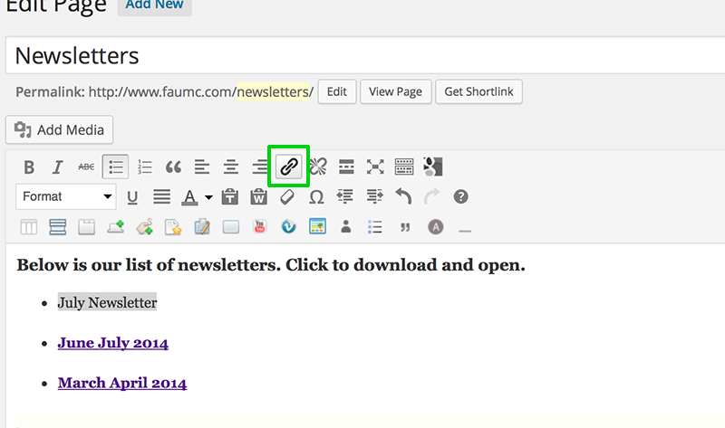Toggle italic formatting
The height and width of the screenshot is (428, 725).
(57, 167)
